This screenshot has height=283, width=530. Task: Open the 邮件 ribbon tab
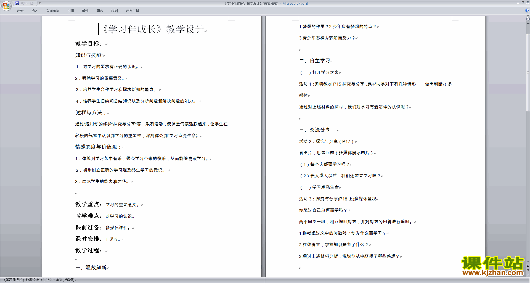point(85,11)
